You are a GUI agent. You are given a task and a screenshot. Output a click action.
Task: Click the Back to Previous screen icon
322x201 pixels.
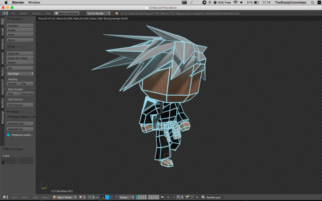pyautogui.click(x=56, y=13)
